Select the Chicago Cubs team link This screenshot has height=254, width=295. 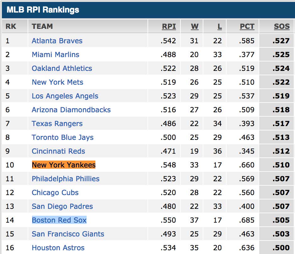pos(55,193)
